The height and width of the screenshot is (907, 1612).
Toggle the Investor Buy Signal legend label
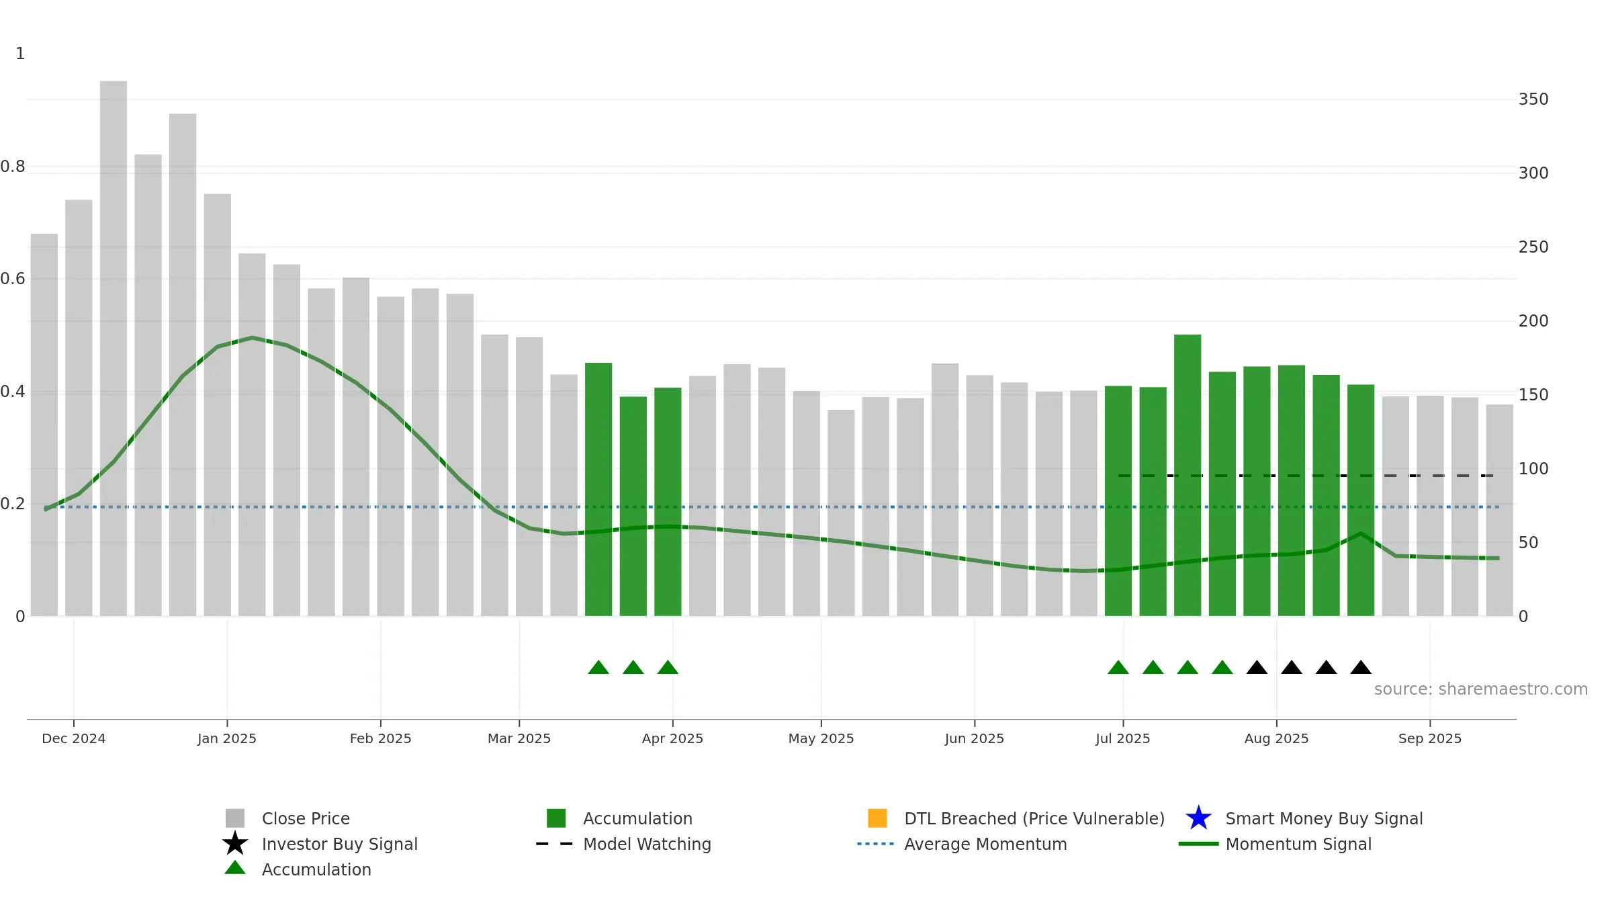pos(340,844)
